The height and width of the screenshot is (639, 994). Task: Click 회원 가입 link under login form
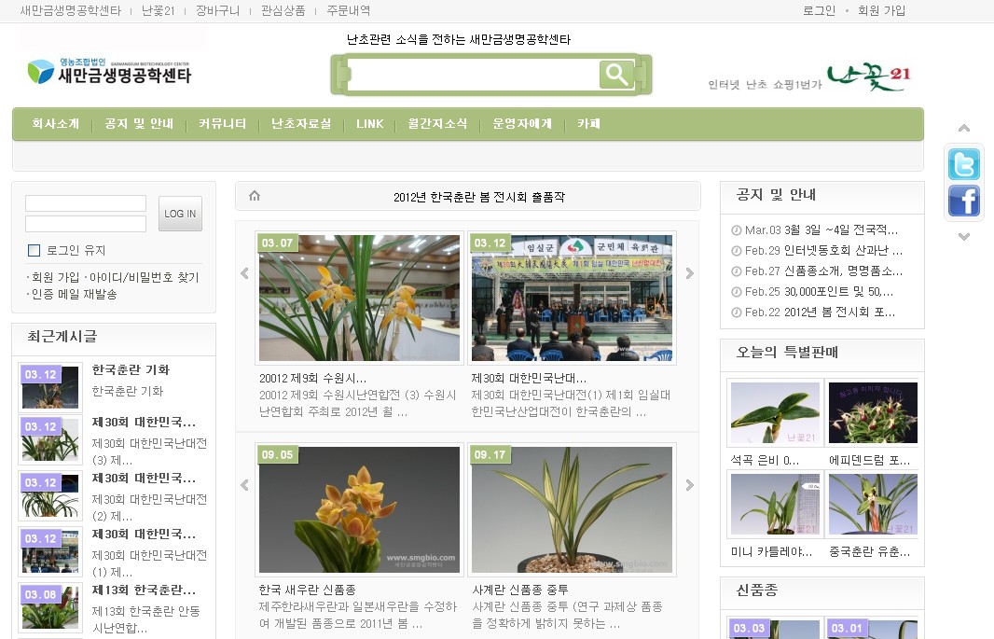pyautogui.click(x=56, y=277)
